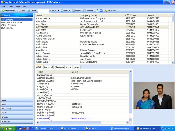
Task: Click the Edit pencil toolbar button
Action: click(x=22, y=11)
